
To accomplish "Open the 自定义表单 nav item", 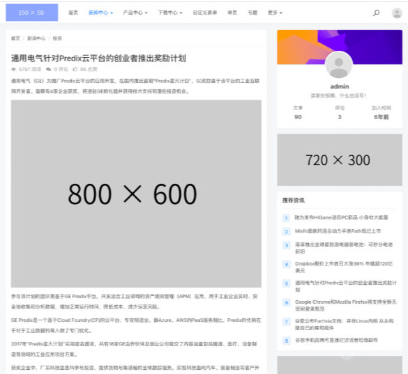I will pos(205,13).
